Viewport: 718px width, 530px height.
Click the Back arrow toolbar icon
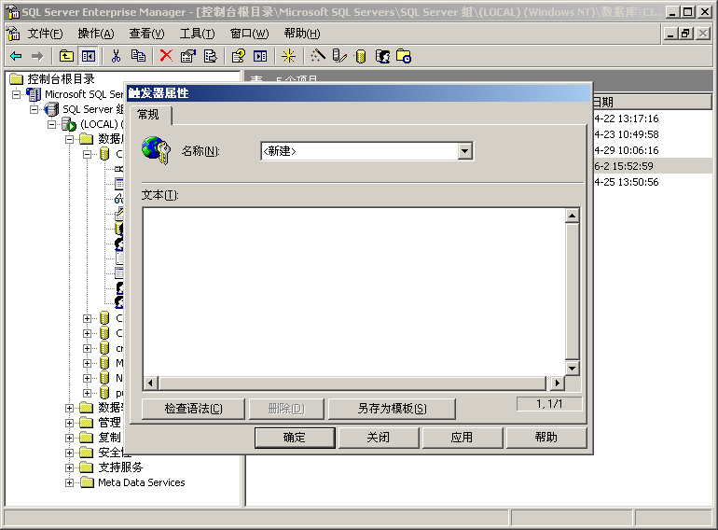16,56
